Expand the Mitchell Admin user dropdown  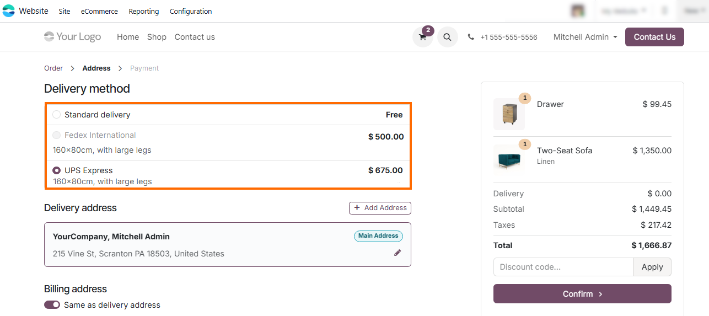click(585, 37)
